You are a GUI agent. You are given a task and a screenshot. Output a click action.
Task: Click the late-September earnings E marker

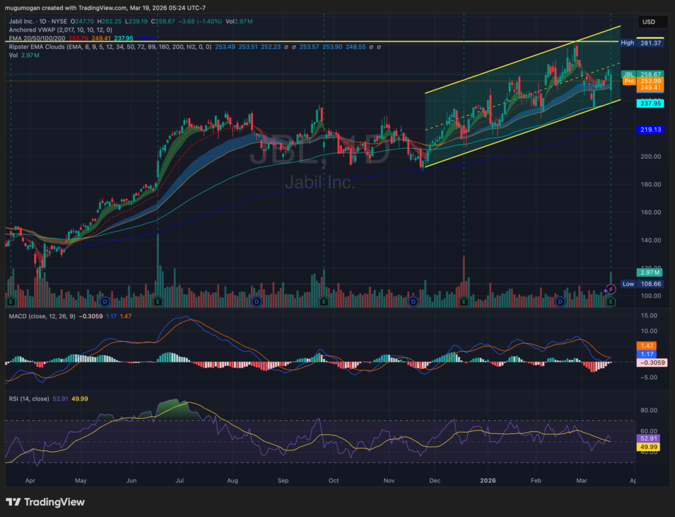point(324,301)
